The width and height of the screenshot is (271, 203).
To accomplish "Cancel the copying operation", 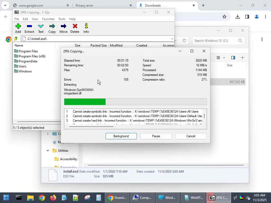I will click(191, 136).
